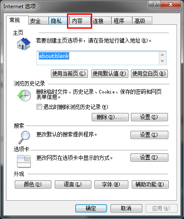Click the about:blank homepage address field
Screen dimensions: 184x219
pyautogui.click(x=98, y=58)
